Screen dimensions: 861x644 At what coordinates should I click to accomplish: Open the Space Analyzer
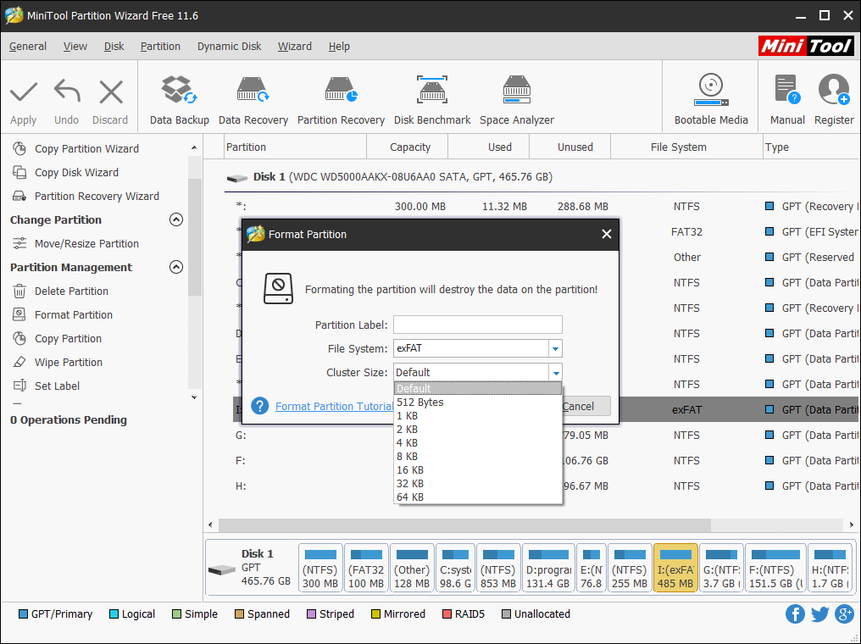pyautogui.click(x=516, y=96)
